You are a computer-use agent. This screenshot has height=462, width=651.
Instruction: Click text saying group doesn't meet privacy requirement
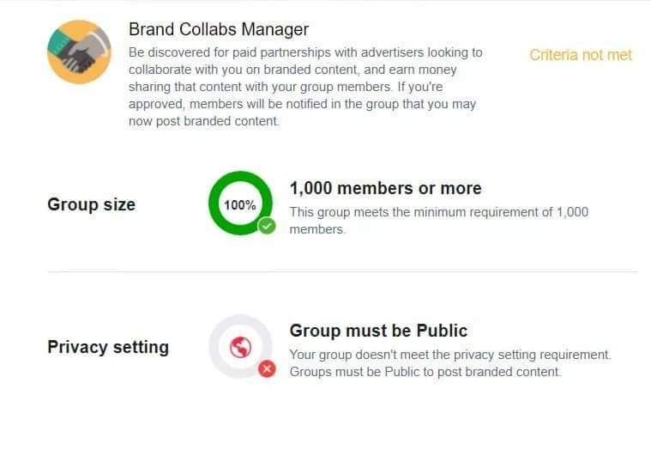pyautogui.click(x=450, y=355)
